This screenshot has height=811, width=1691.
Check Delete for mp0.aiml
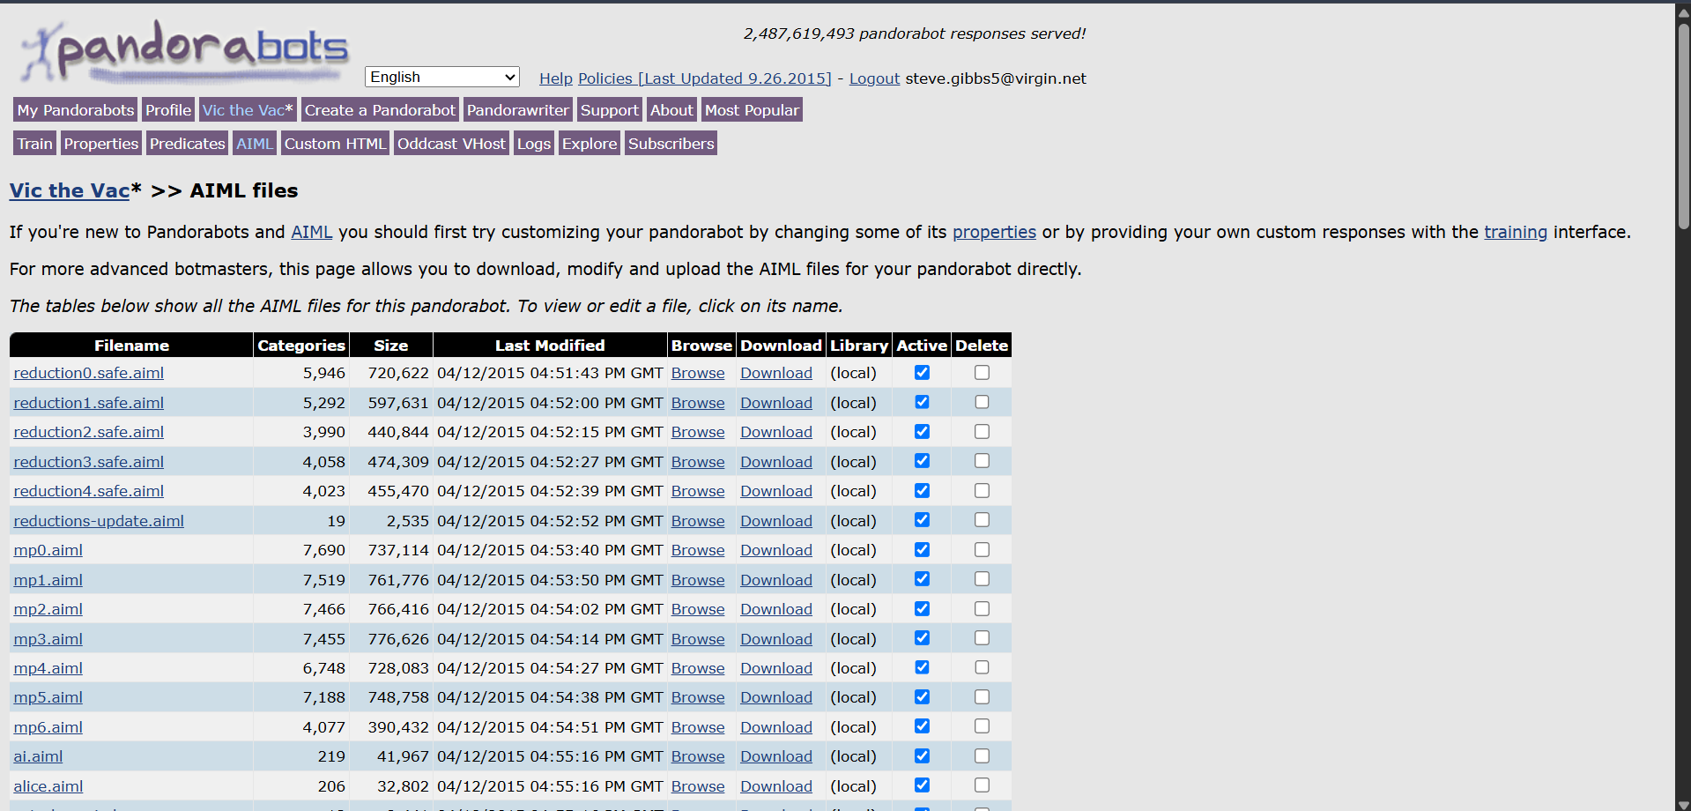[982, 550]
